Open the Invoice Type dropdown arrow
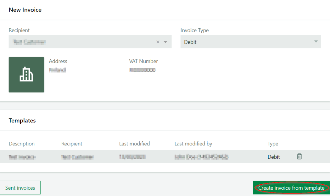330x196 pixels. (x=316, y=42)
